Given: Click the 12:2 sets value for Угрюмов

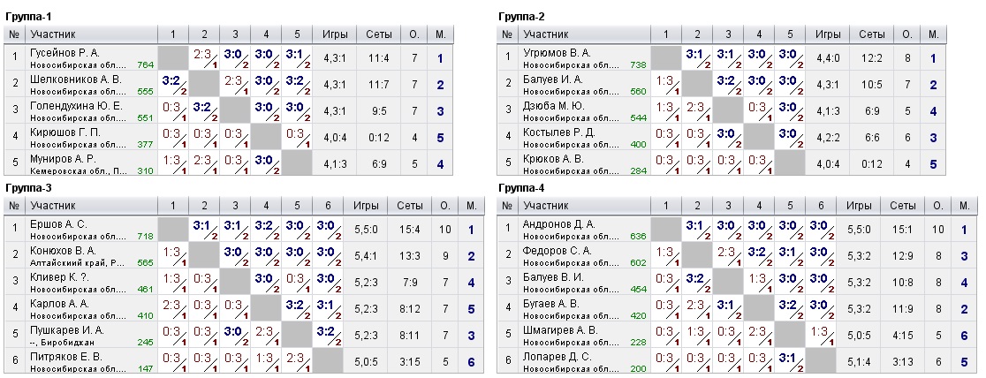Looking at the screenshot, I should coord(871,58).
